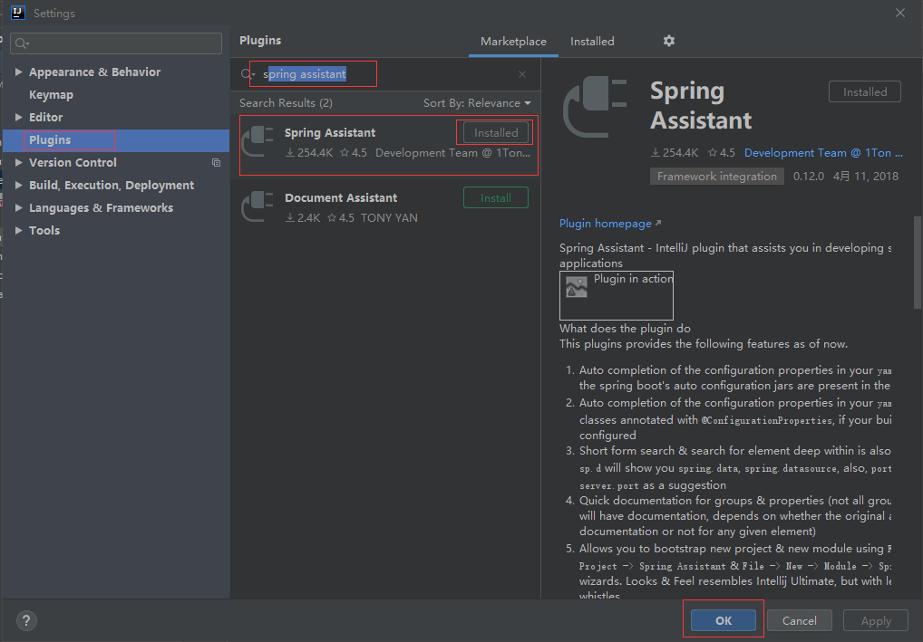Click the plugin description vertical scrollbar
Image resolution: width=923 pixels, height=642 pixels.
click(918, 263)
